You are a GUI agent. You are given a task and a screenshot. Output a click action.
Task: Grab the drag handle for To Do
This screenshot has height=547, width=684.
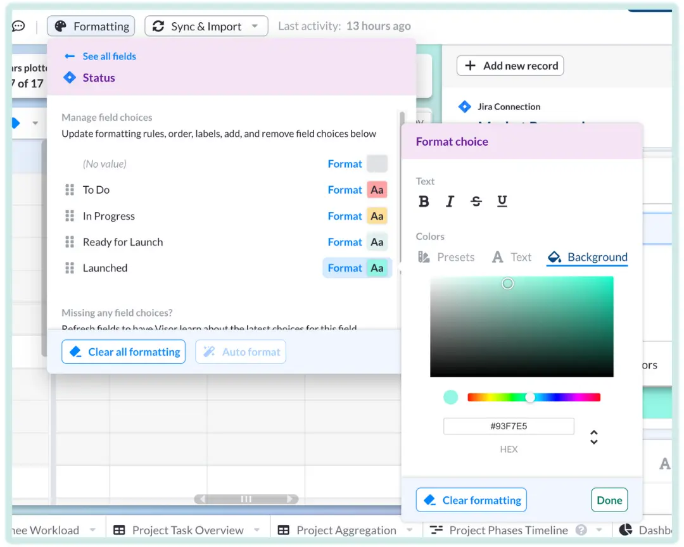point(70,190)
